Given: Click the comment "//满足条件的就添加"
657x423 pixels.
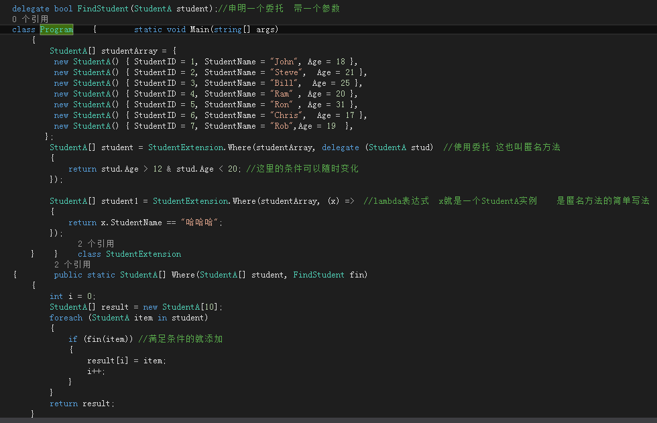Looking at the screenshot, I should 180,339.
